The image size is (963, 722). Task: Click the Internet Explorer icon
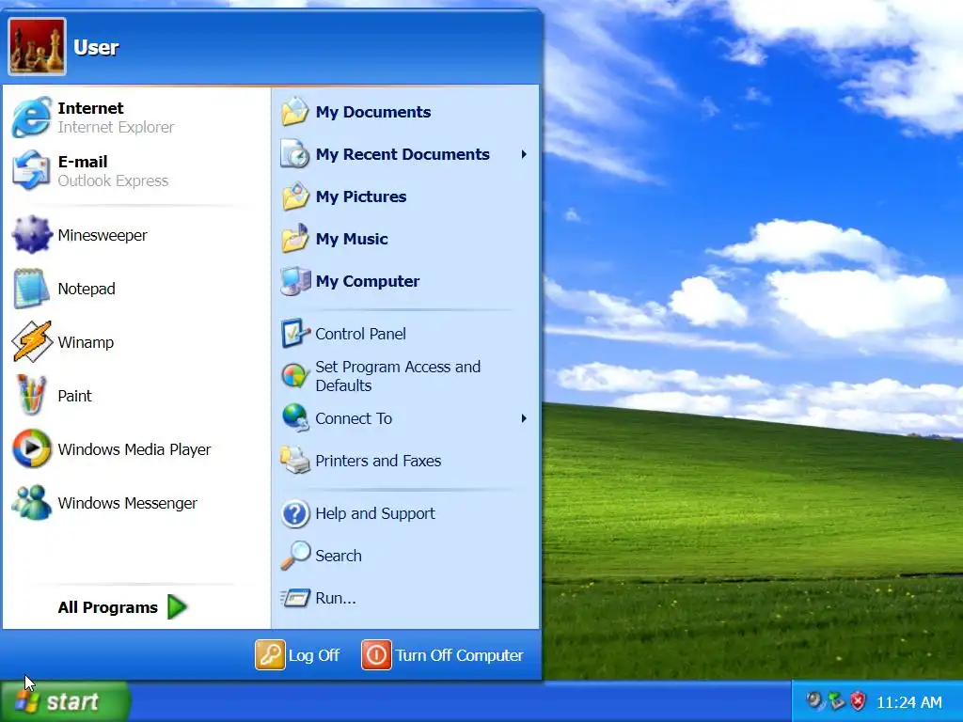pyautogui.click(x=31, y=118)
